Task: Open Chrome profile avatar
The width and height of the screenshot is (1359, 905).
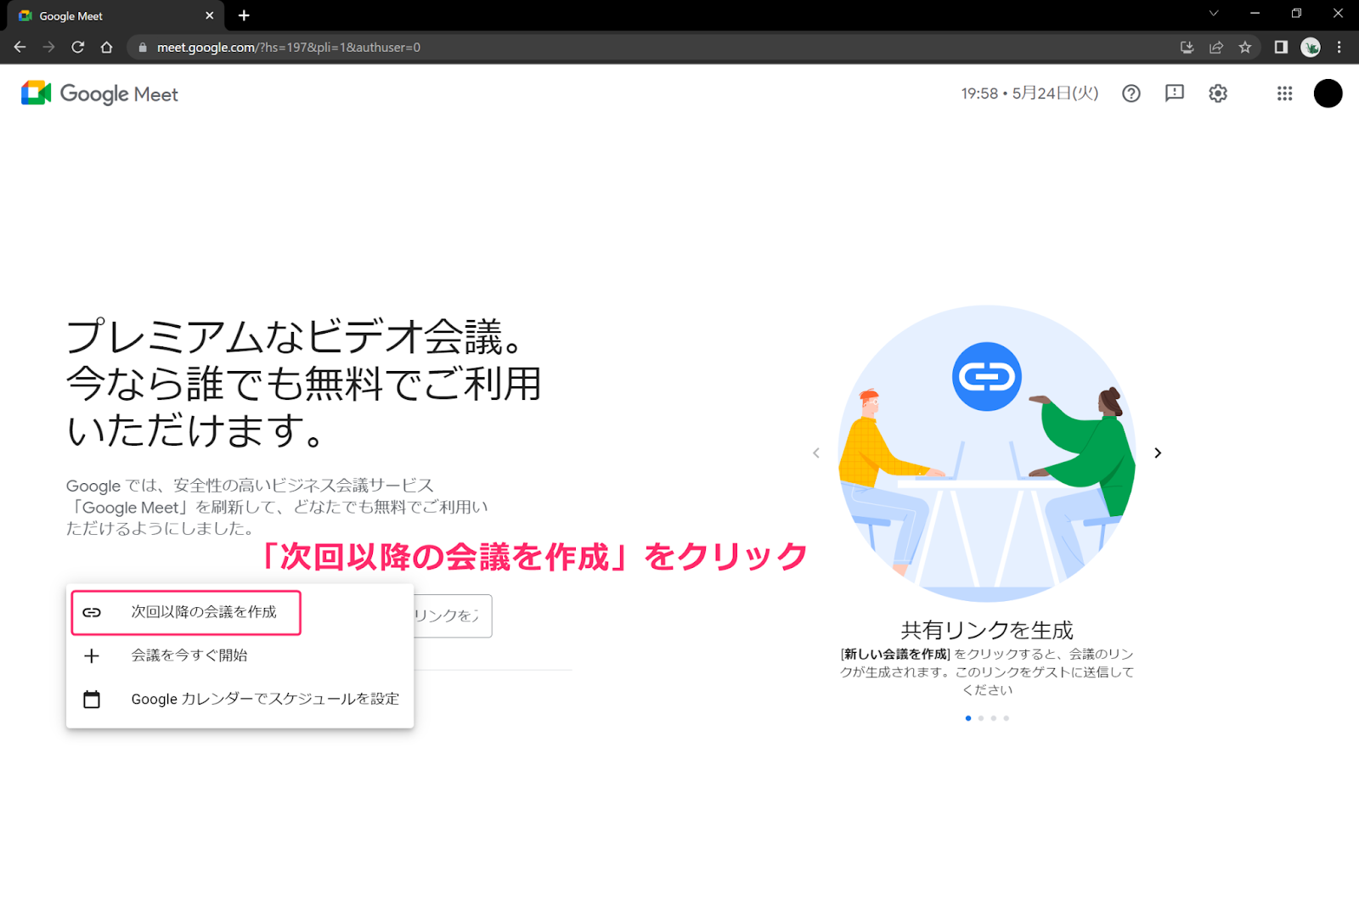Action: tap(1311, 48)
